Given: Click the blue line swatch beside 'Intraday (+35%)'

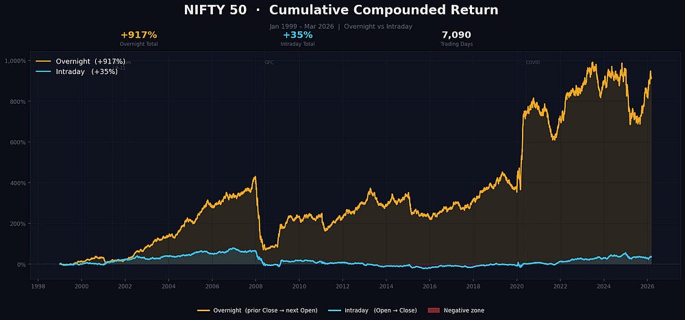Looking at the screenshot, I should [x=43, y=72].
